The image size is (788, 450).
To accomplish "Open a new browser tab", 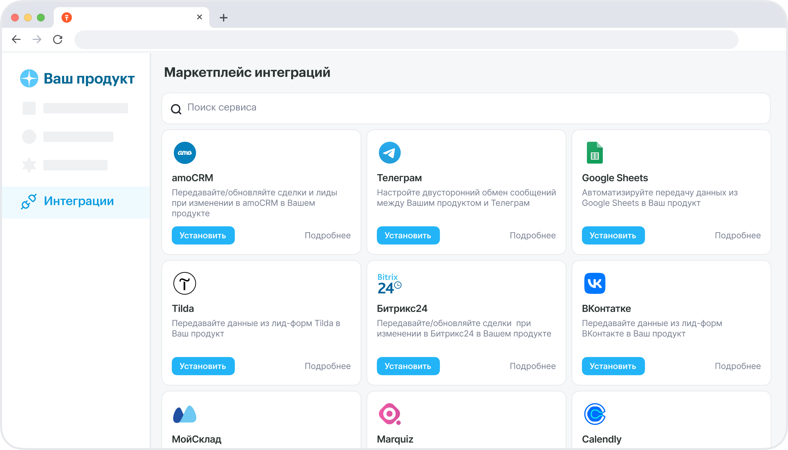I will pos(224,18).
